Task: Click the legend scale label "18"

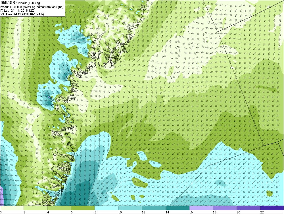Action: (215, 212)
